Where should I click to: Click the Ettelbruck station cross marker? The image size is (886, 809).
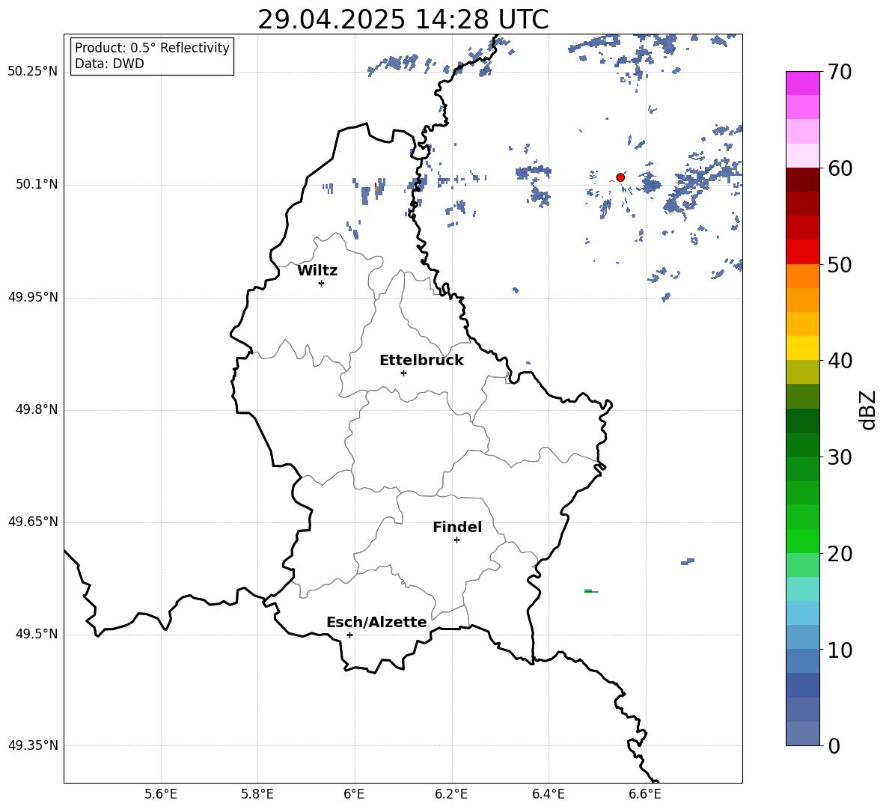[x=403, y=373]
